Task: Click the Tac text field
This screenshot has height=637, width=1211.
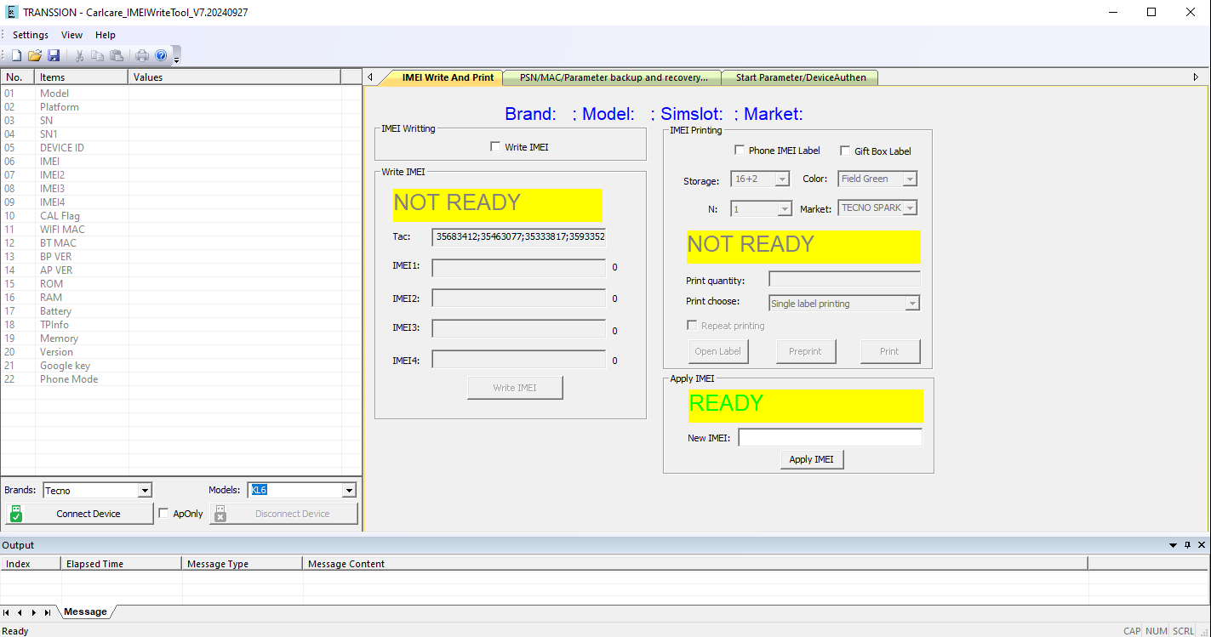Action: coord(518,237)
